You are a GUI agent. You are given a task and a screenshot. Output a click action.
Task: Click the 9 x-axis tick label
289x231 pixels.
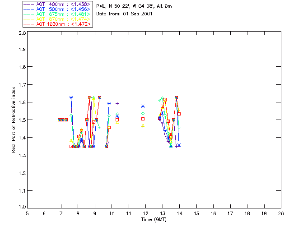[95, 213]
